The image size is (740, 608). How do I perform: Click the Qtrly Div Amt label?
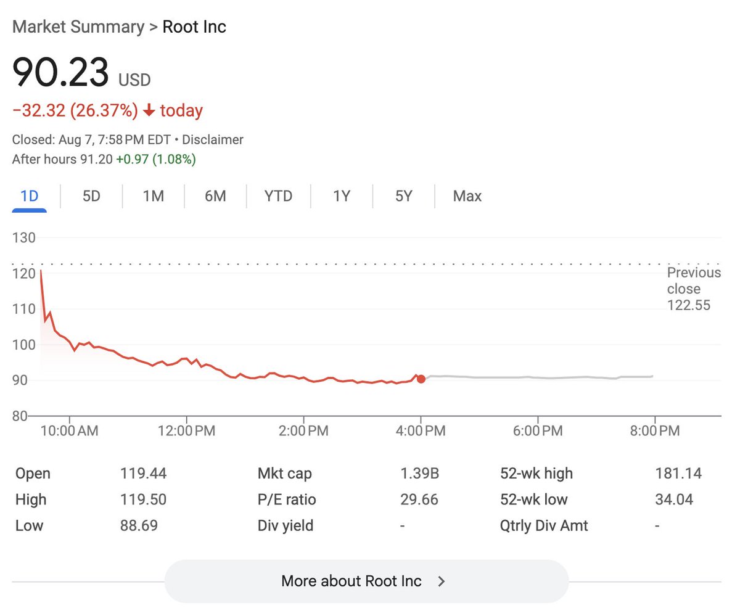pos(545,525)
